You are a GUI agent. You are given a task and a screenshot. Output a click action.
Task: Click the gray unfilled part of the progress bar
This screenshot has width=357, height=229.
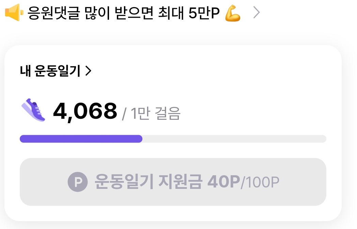(234, 139)
